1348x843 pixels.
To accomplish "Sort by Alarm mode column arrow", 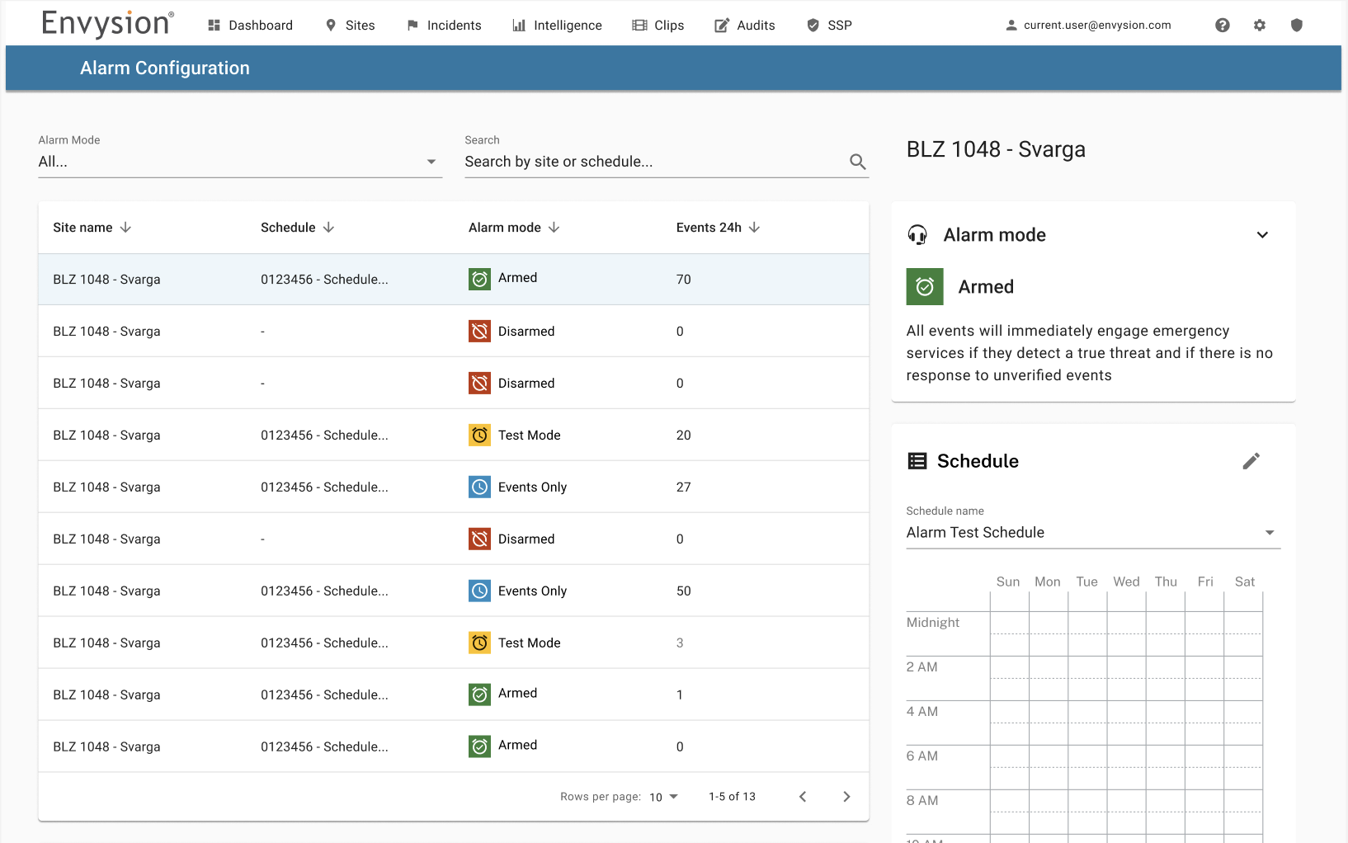I will pos(554,228).
